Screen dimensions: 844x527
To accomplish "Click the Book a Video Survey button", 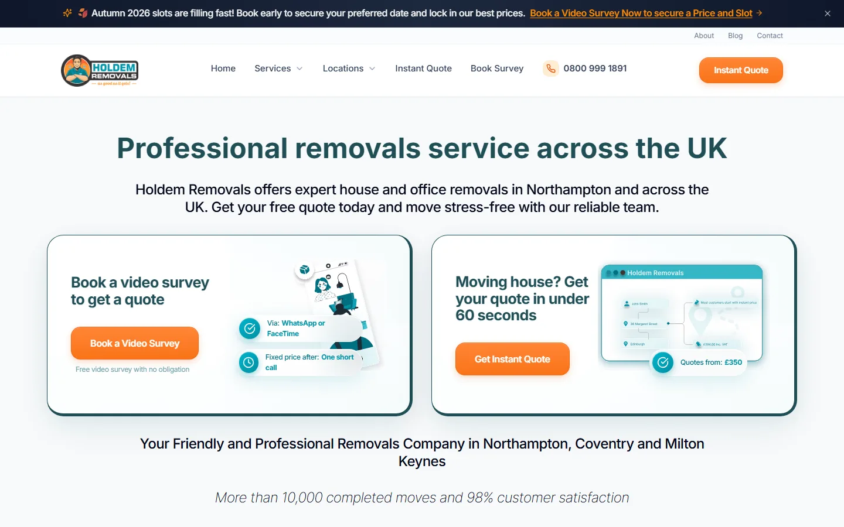I will [x=135, y=343].
